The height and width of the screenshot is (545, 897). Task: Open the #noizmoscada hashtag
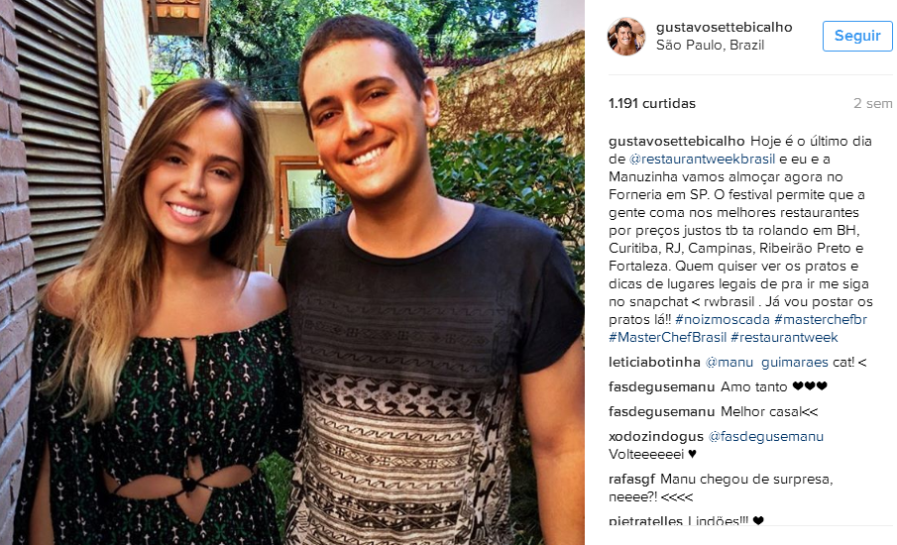[722, 320]
